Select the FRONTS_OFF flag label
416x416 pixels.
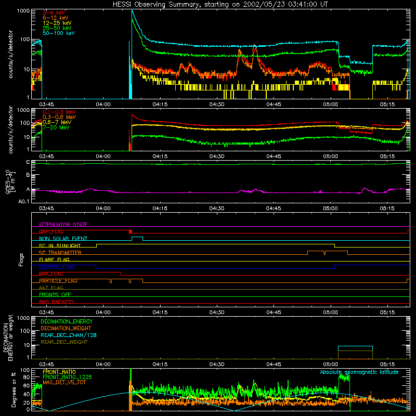click(x=55, y=295)
